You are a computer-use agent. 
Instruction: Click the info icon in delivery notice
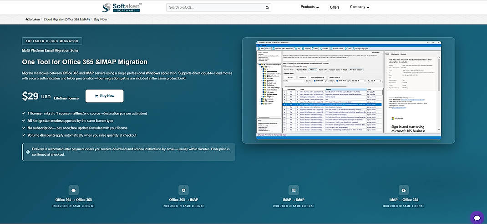28,152
